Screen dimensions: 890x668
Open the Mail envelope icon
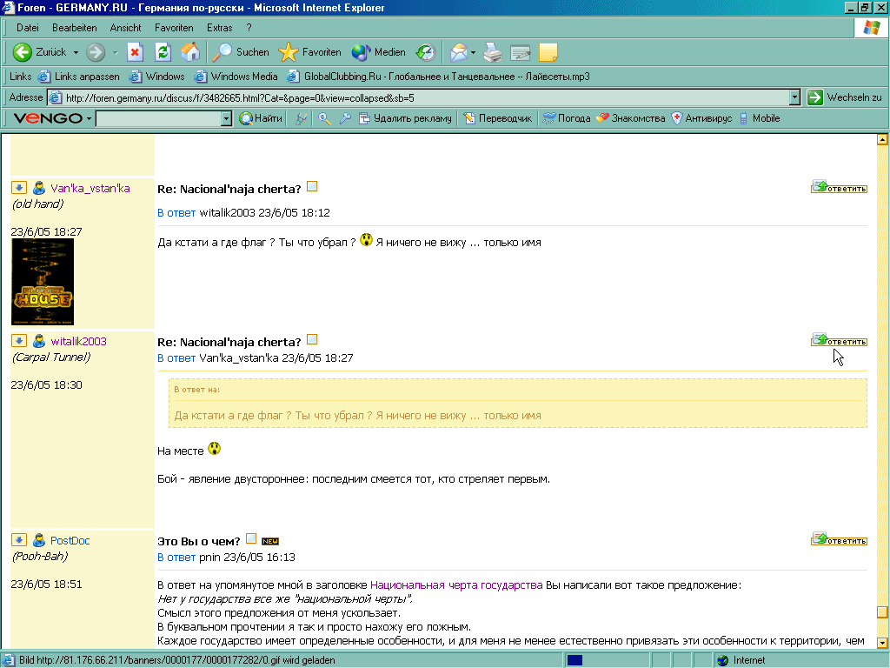coord(458,52)
